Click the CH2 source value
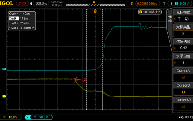The height and width of the screenshot is (121, 193). pyautogui.click(x=183, y=48)
